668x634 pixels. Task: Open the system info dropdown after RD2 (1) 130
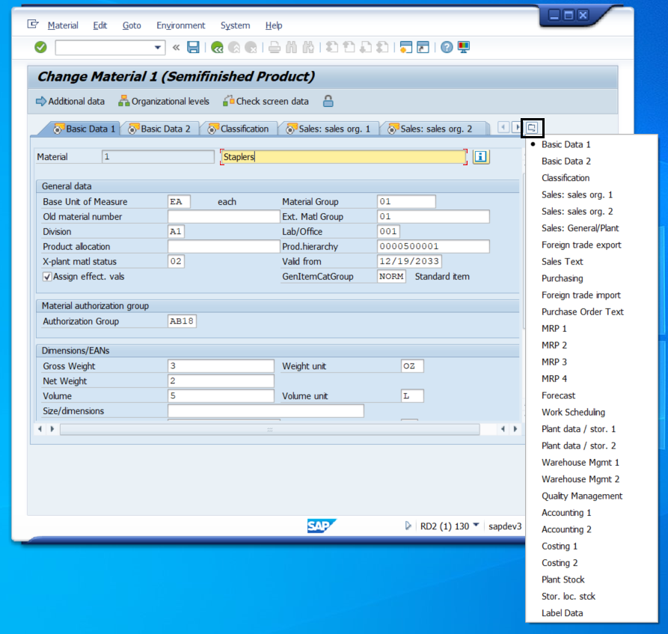click(x=476, y=525)
